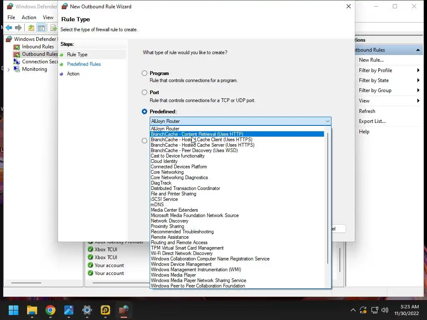Pick Core Networking in the list

point(237,172)
